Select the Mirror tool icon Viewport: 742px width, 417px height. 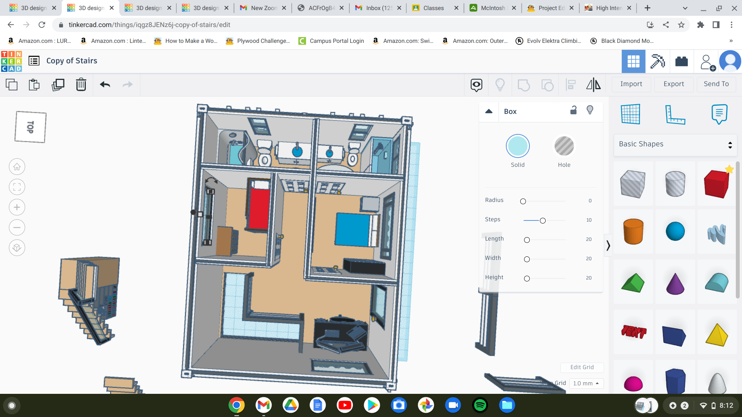[x=593, y=85]
